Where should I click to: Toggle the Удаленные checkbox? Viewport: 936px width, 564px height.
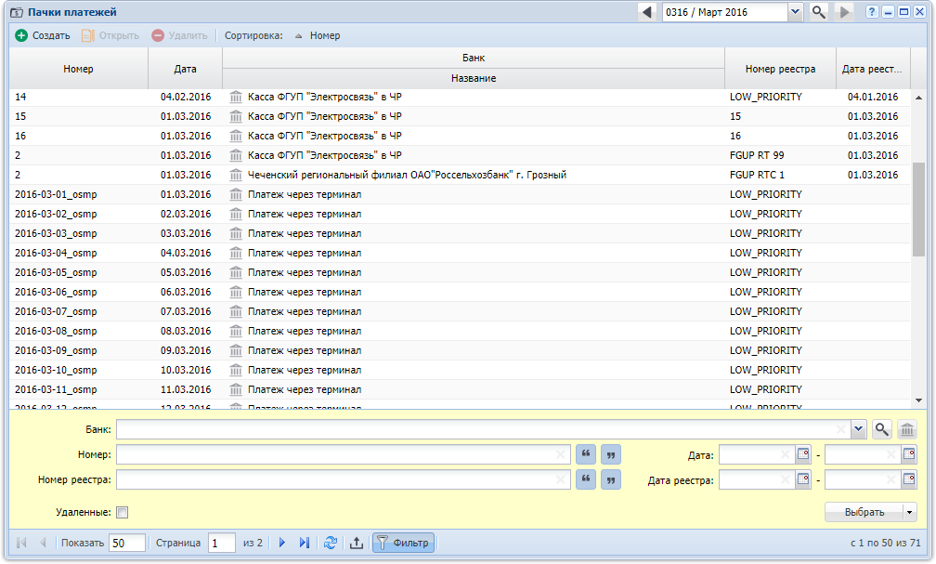[x=122, y=512]
